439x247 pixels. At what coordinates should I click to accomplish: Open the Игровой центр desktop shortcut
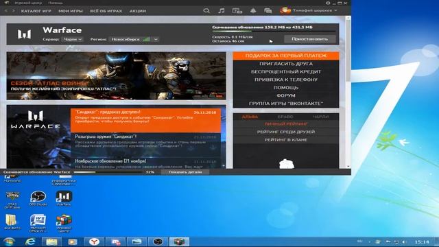64,223
